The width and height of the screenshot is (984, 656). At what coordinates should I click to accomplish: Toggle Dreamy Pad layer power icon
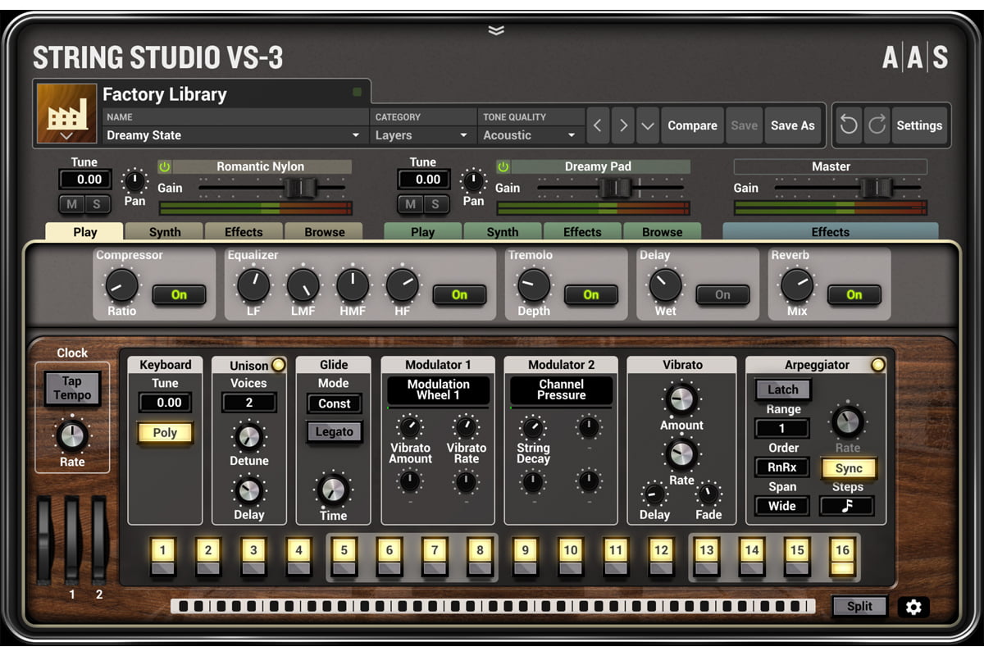pyautogui.click(x=503, y=166)
